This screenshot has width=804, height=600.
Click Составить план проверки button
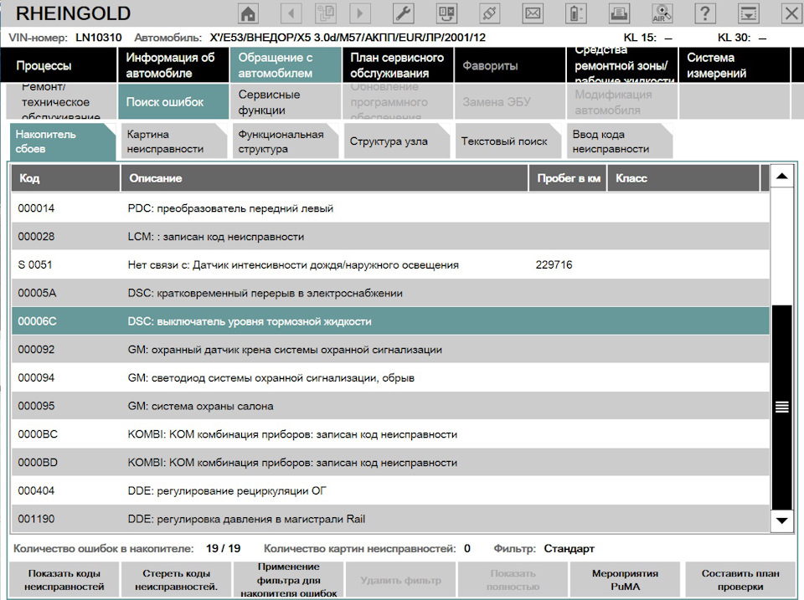[740, 580]
